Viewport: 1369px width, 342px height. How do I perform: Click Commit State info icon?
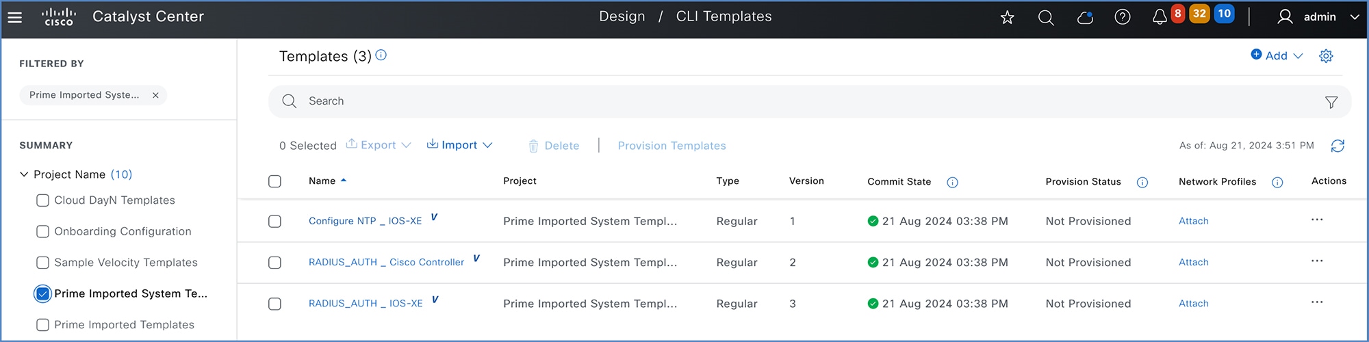[x=952, y=182]
